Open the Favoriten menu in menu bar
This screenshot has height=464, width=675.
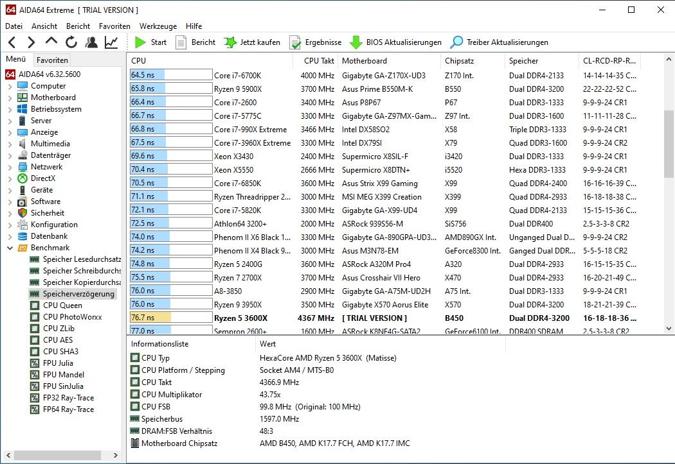(114, 26)
